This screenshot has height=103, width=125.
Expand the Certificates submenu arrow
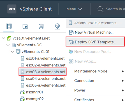[123, 100]
